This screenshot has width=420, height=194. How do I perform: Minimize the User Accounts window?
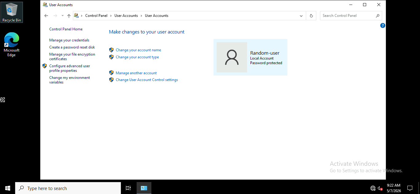(350, 5)
